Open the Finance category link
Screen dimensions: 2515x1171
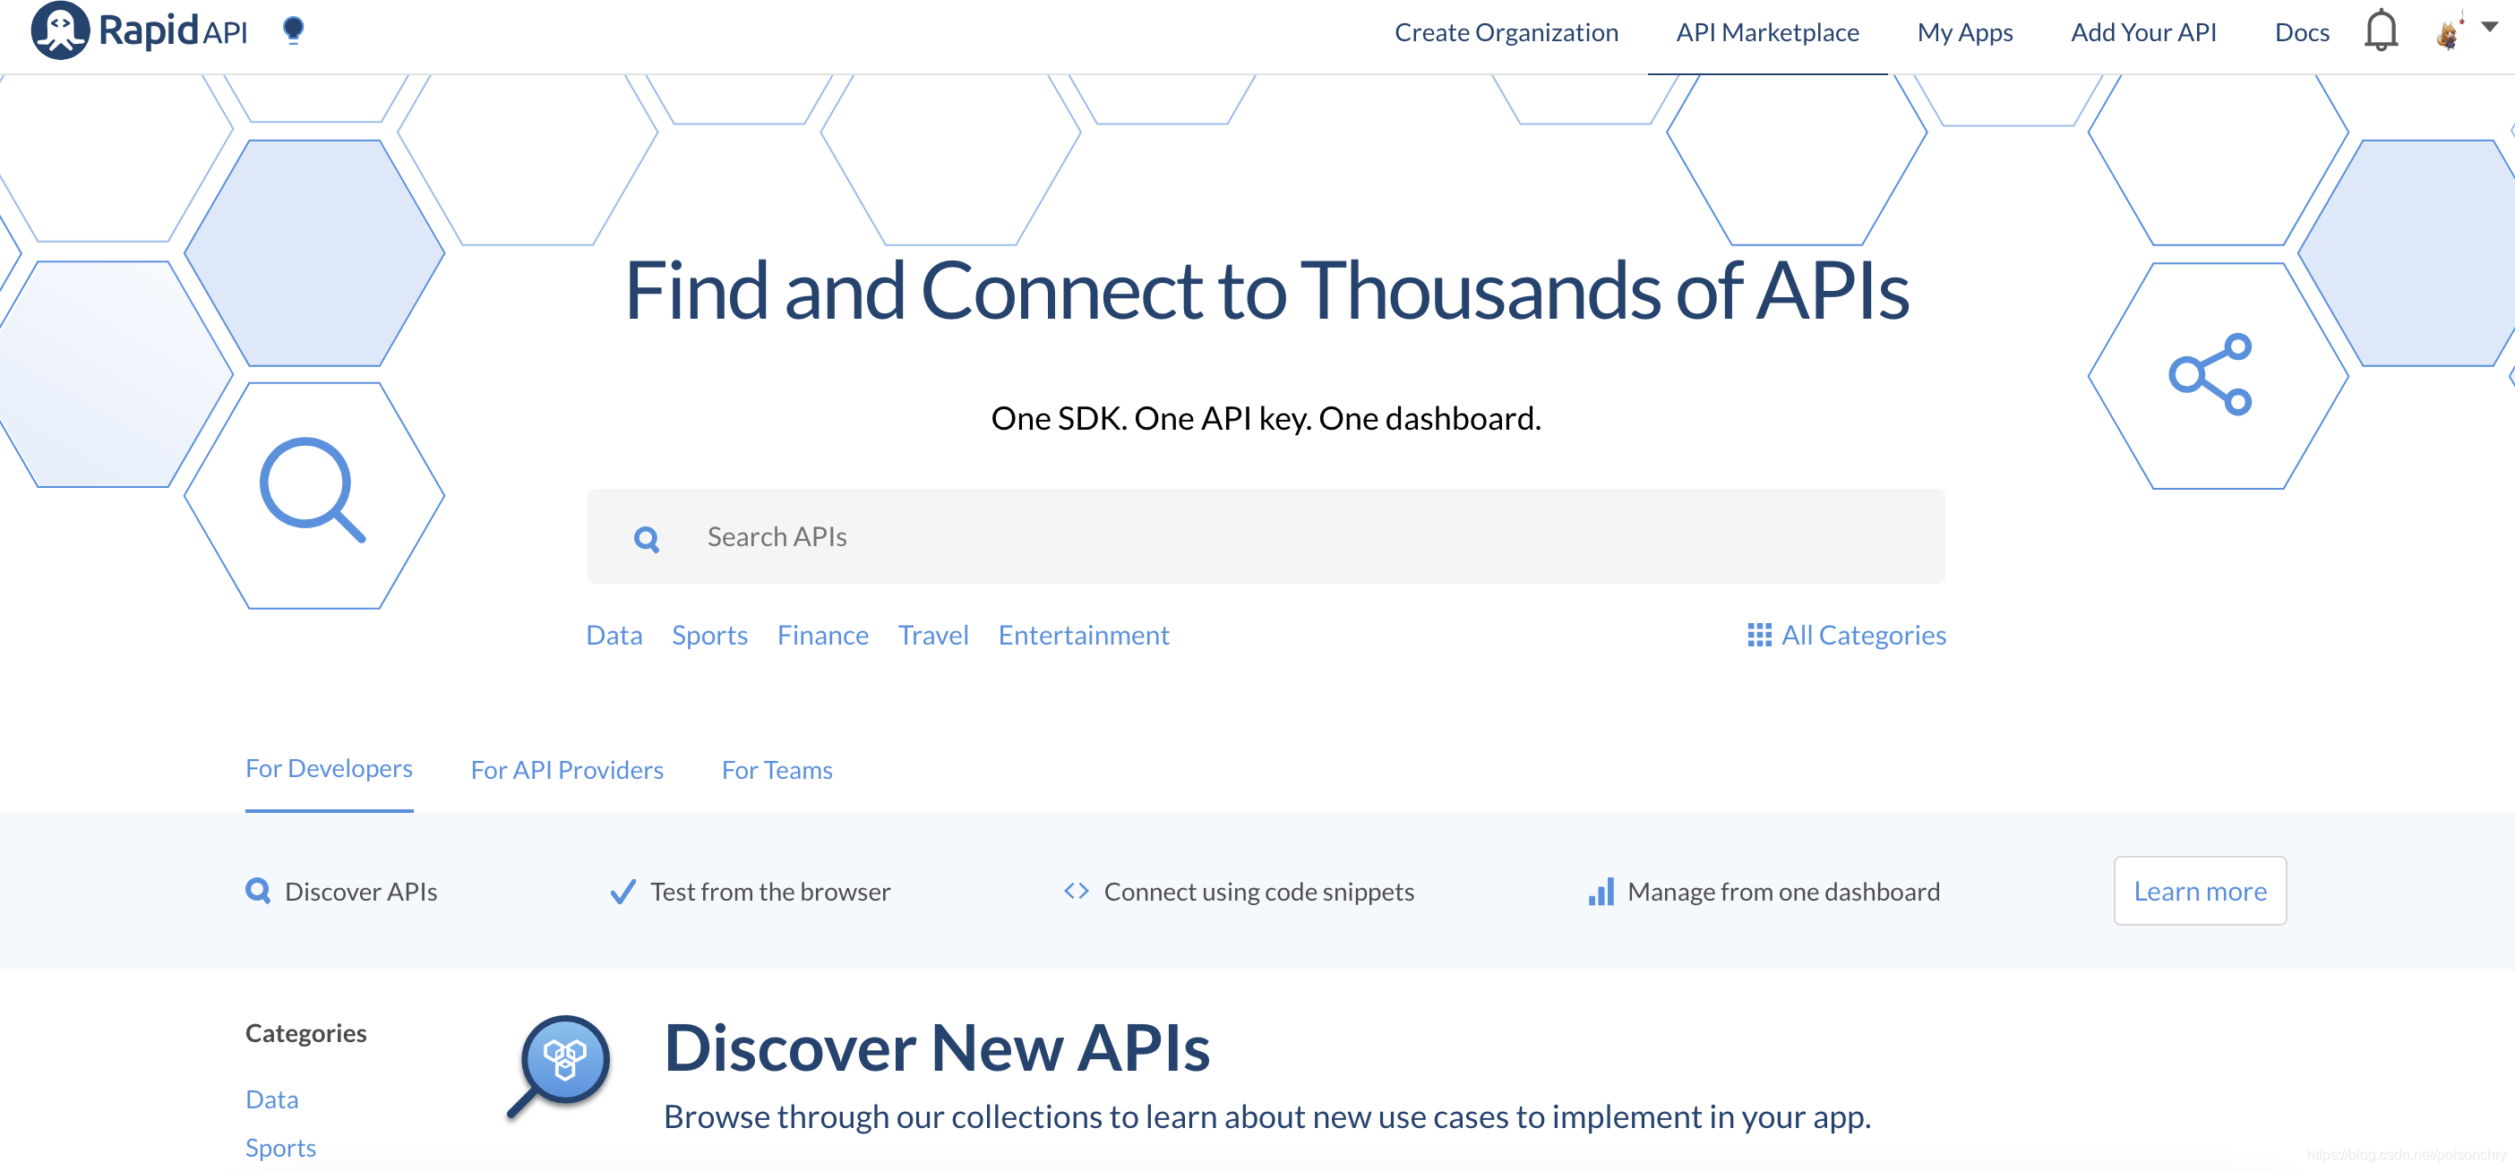coord(822,636)
